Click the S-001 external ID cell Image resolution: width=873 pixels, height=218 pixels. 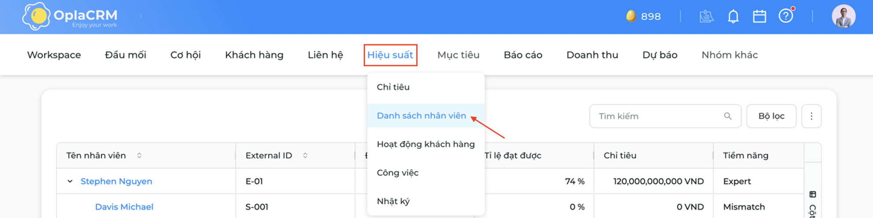(x=296, y=207)
